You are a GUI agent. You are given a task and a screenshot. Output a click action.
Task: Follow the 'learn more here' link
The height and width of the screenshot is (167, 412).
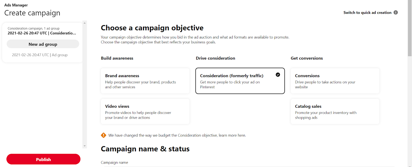pyautogui.click(x=232, y=135)
